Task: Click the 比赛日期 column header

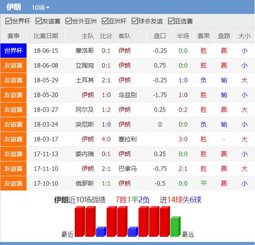Action: (46, 36)
